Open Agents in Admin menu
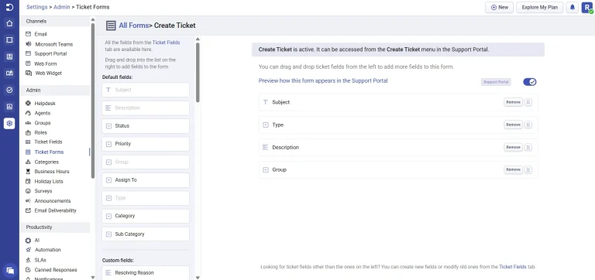This screenshot has height=280, width=595. point(42,113)
